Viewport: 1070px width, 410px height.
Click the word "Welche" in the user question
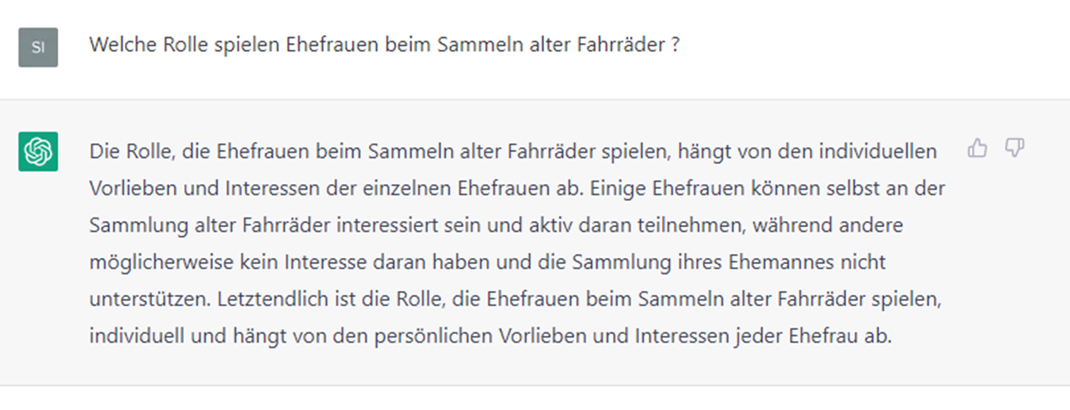click(117, 46)
